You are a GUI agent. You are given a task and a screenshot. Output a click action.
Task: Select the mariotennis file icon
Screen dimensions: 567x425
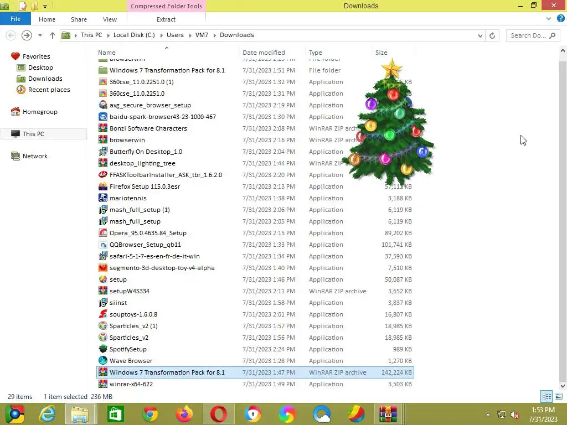(102, 198)
